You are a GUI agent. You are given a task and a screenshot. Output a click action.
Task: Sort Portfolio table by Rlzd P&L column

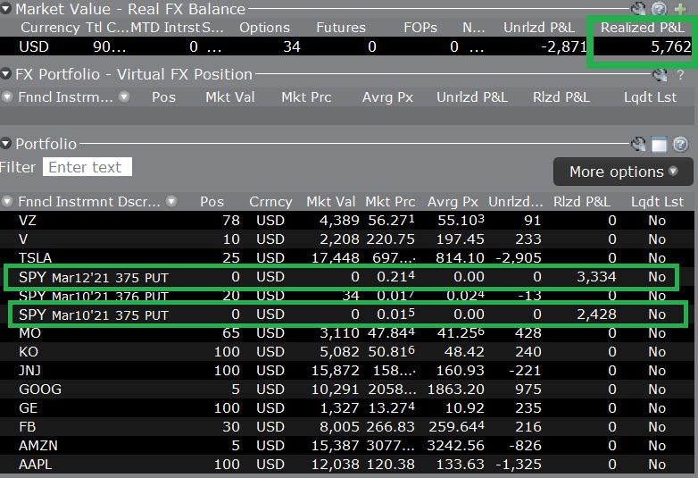coord(582,202)
